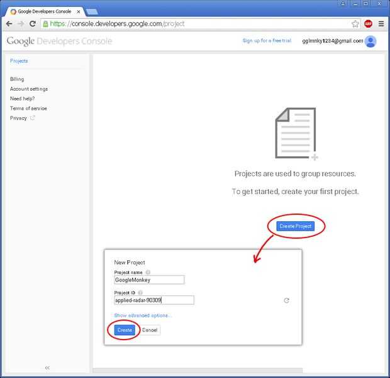Open Need help? in the sidebar
The image size is (390, 378).
[23, 99]
